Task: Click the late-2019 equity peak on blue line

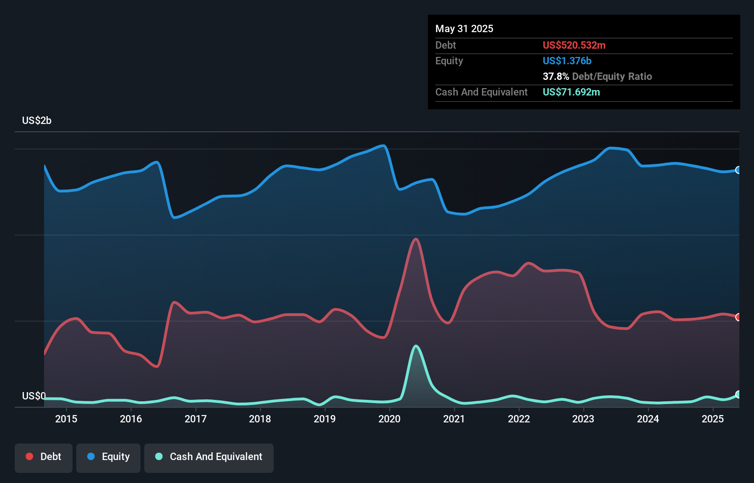Action: click(x=383, y=146)
